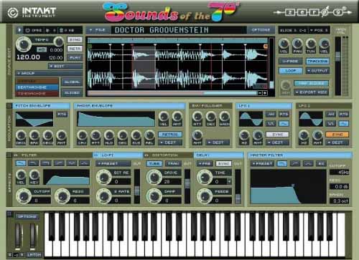
Task: Select the red Timemachine mode
Action: pyautogui.click(x=37, y=94)
